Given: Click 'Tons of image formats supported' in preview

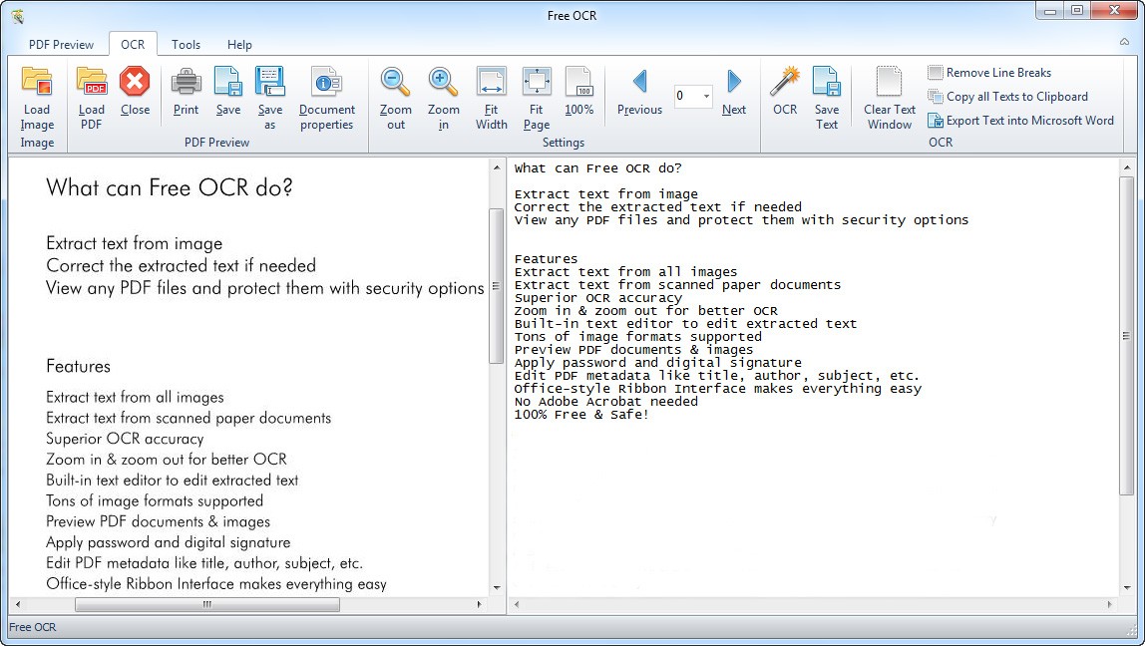Looking at the screenshot, I should pyautogui.click(x=154, y=500).
